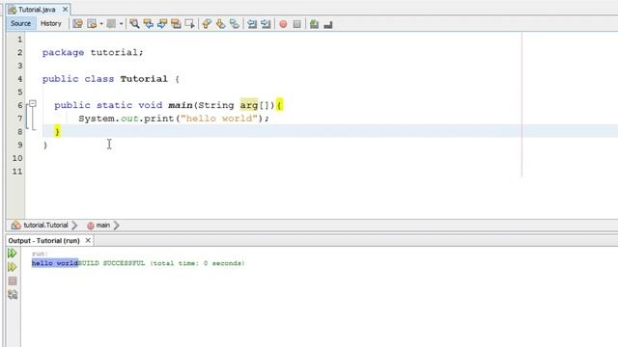Click the Forward navigation icon
The height and width of the screenshot is (347, 618).
111,24
